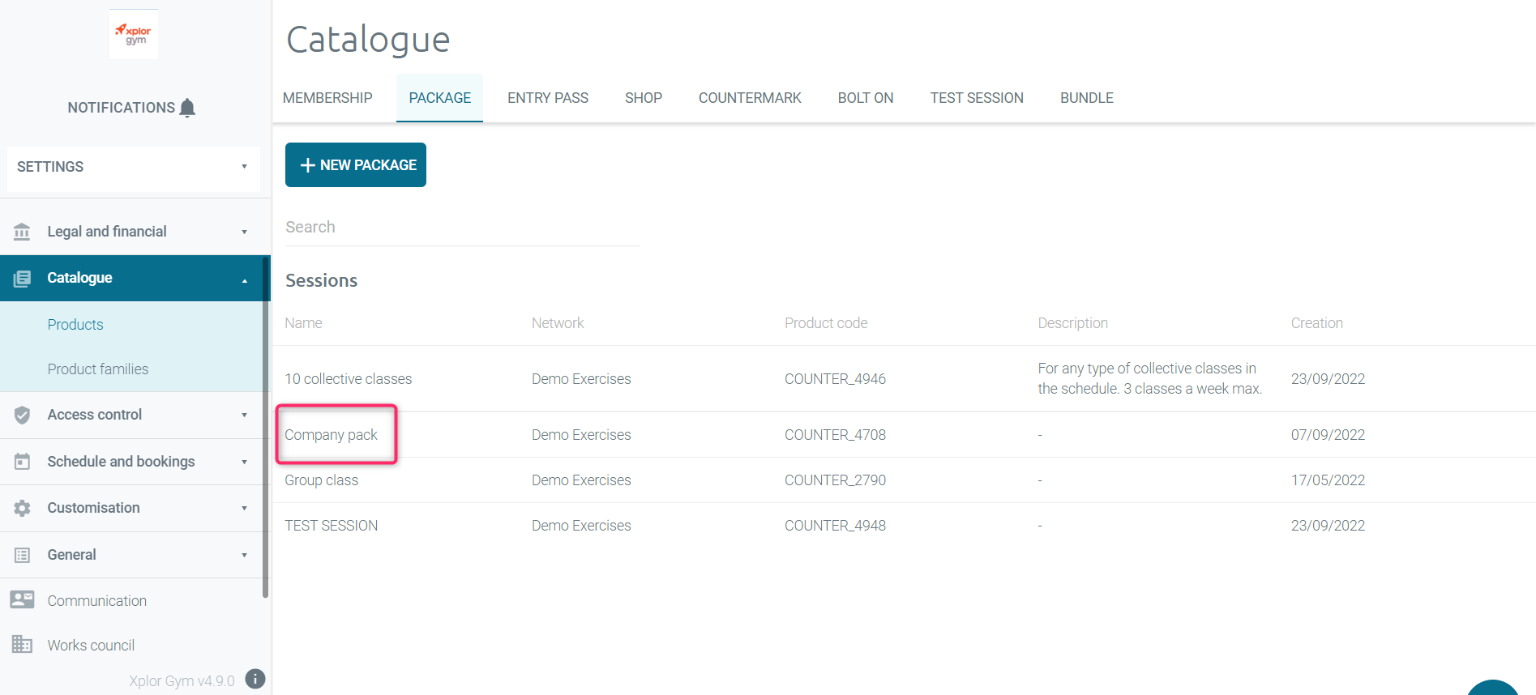Select the BUNDLE tab
1536x695 pixels.
[x=1086, y=98]
